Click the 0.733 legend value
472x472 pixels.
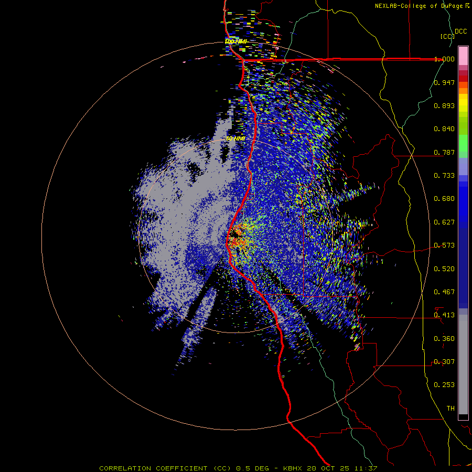click(x=444, y=176)
